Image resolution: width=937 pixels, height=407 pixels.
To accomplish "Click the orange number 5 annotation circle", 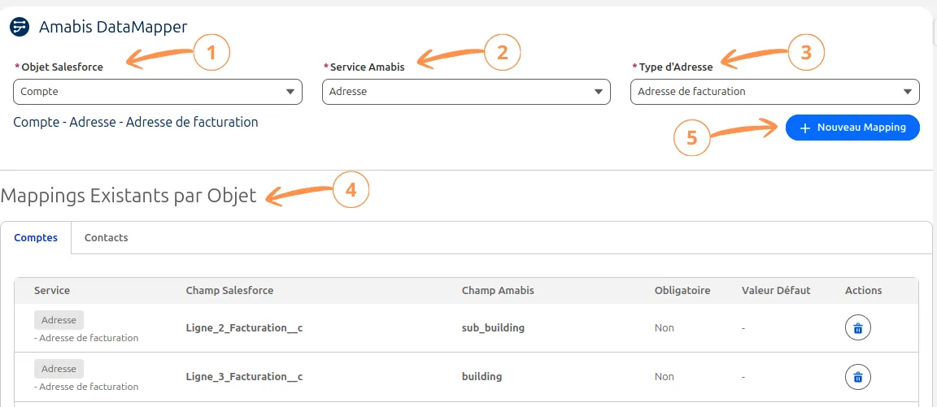I will coord(692,138).
